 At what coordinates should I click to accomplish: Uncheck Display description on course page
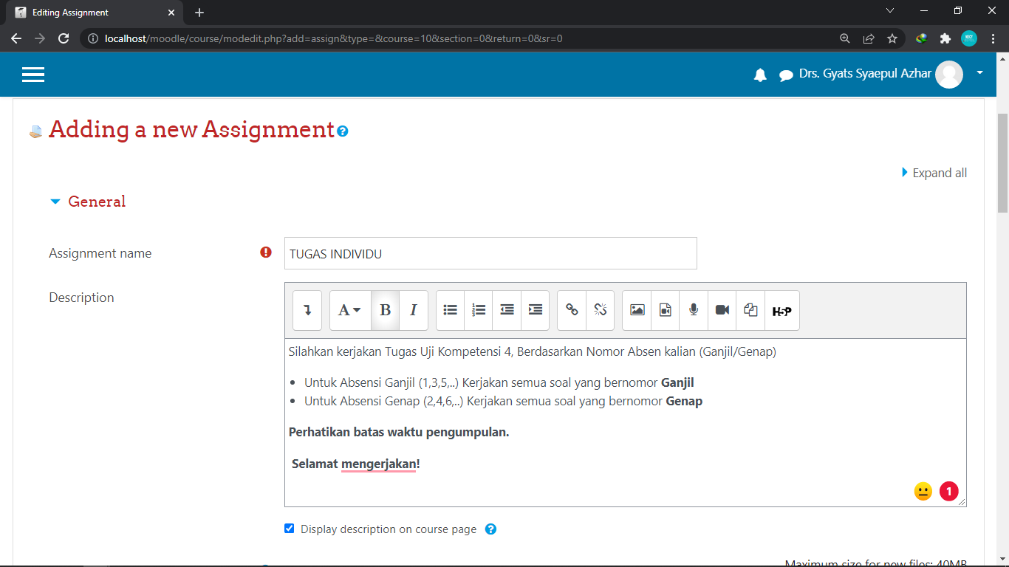coord(290,529)
